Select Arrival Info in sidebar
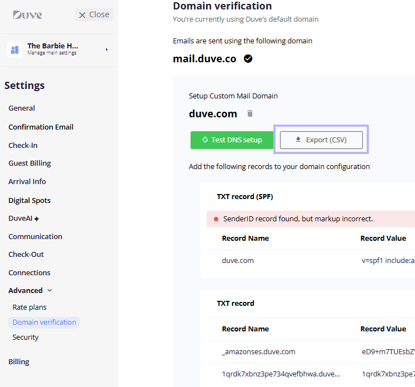415x387 pixels. pyautogui.click(x=27, y=181)
